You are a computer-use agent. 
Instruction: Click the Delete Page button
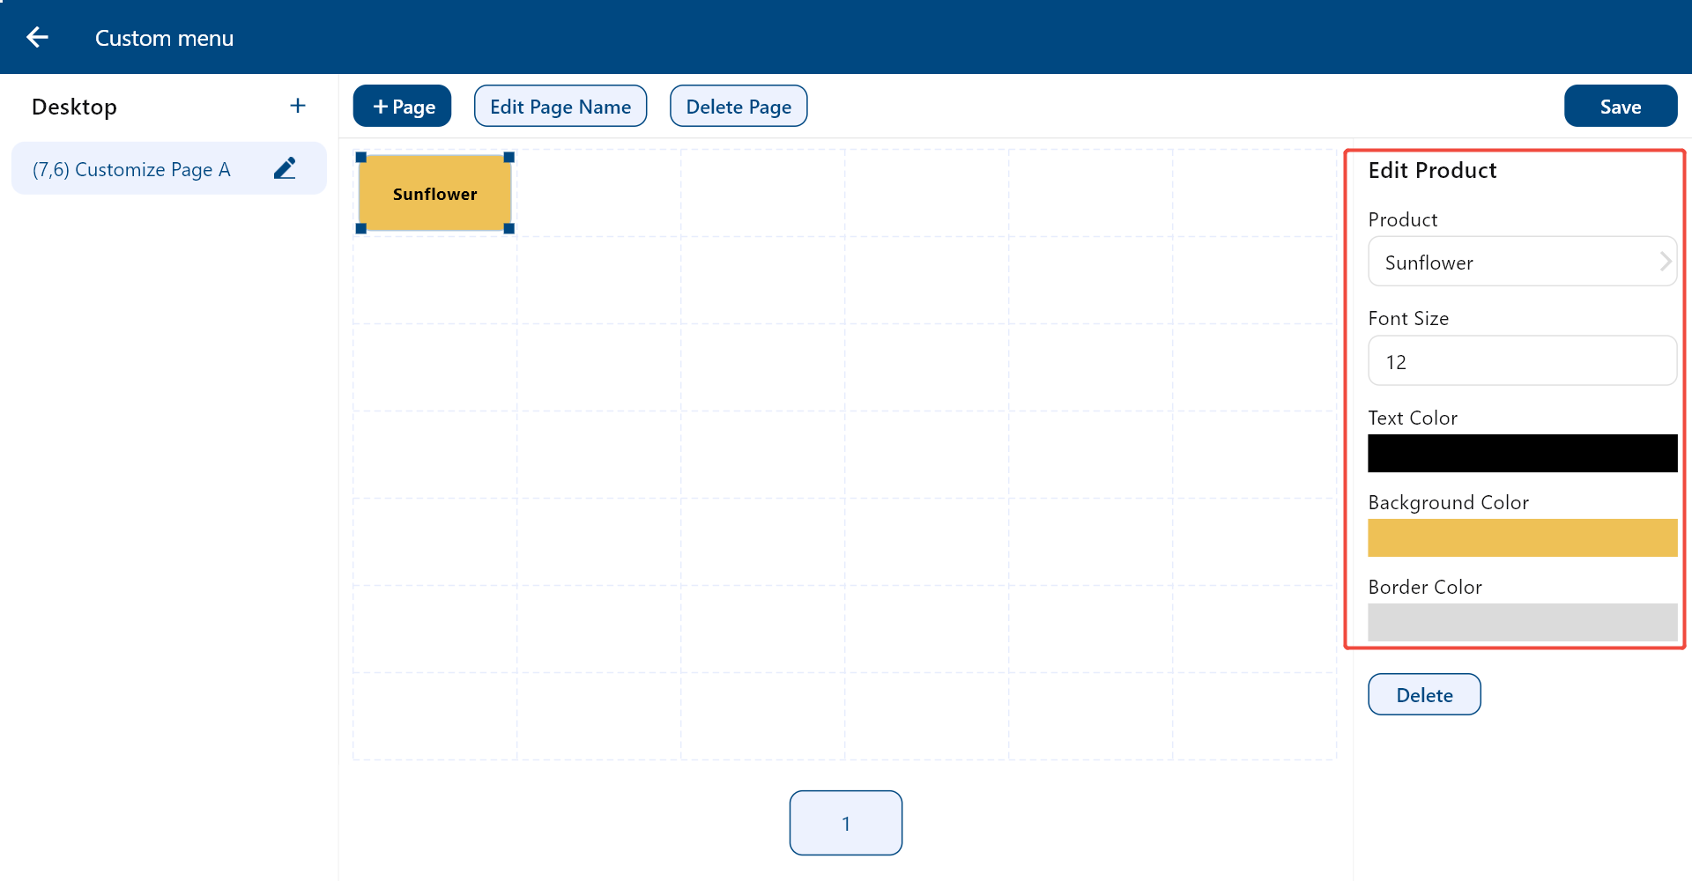(x=738, y=107)
